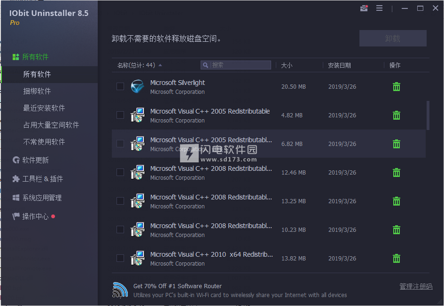Open 捆绑软件 in the sidebar

(x=37, y=91)
